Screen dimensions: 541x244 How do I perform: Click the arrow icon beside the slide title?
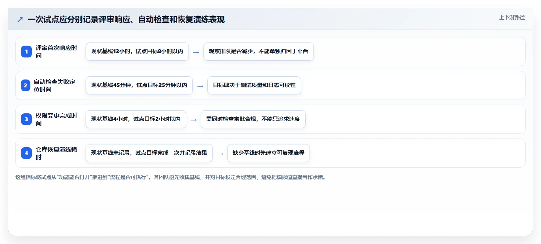[x=20, y=20]
